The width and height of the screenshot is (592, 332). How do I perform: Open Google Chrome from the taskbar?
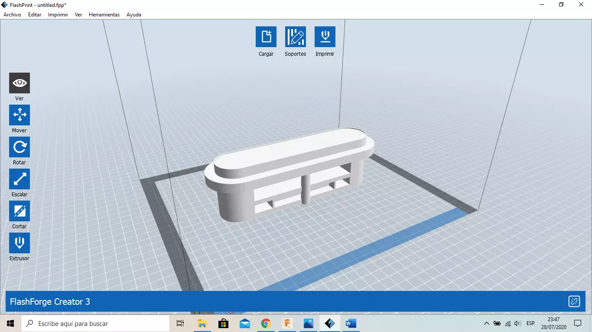[266, 323]
